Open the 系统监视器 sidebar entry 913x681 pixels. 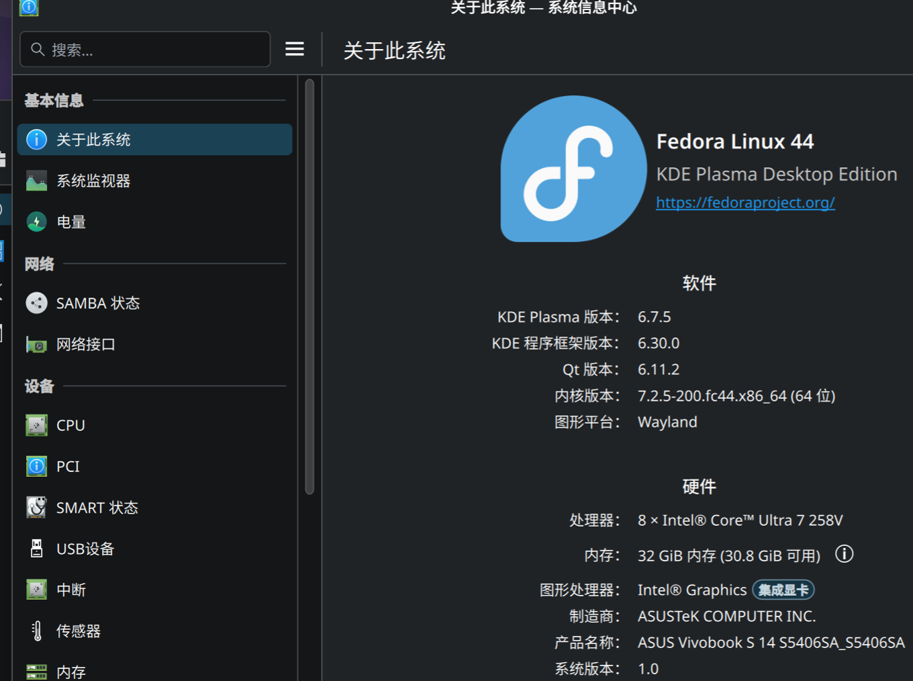(x=154, y=181)
